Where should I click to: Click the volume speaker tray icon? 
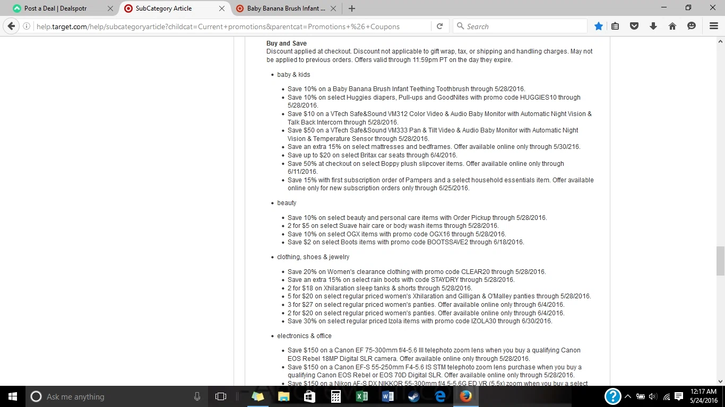(653, 396)
